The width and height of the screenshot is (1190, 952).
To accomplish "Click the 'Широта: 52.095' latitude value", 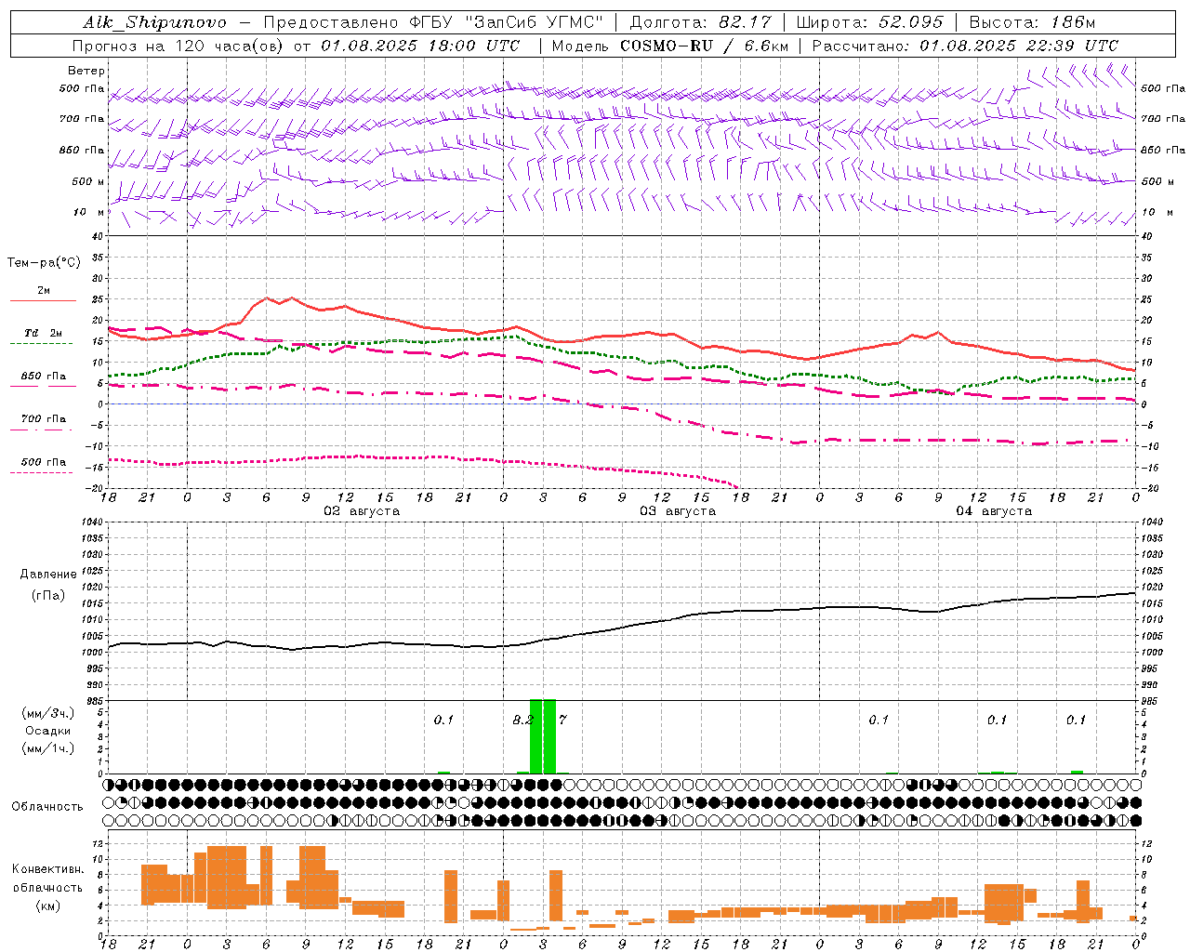I will coord(870,22).
